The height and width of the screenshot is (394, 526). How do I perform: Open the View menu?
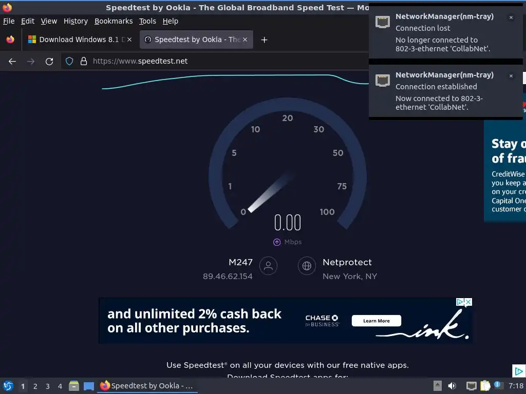pyautogui.click(x=49, y=21)
